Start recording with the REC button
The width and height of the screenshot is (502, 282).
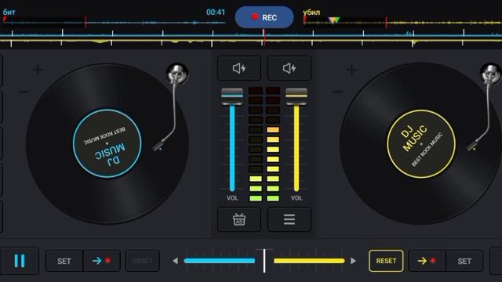click(264, 17)
